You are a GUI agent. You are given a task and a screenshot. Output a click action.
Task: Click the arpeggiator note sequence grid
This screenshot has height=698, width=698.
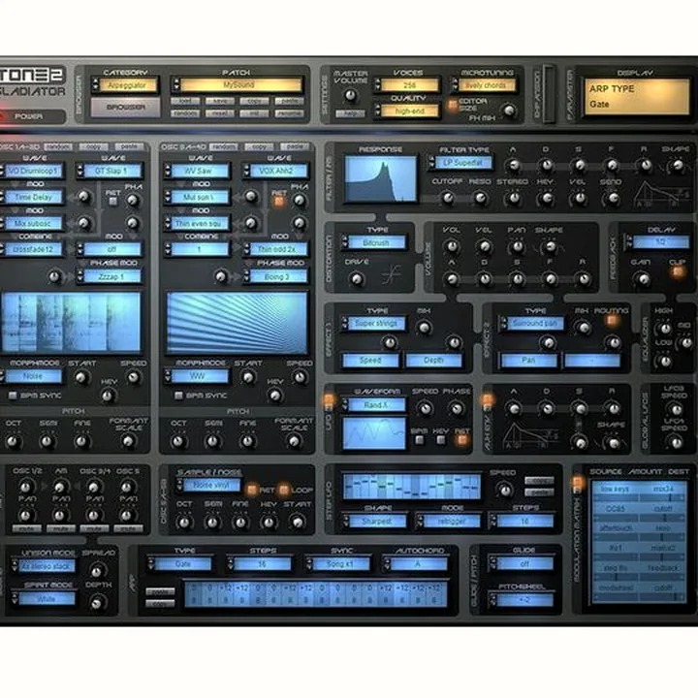tap(315, 594)
